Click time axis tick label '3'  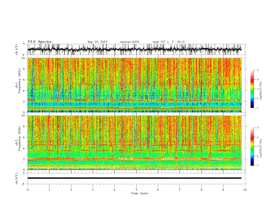(x=93, y=190)
